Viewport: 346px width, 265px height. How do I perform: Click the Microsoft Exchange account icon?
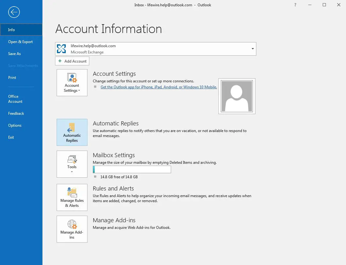coord(62,49)
